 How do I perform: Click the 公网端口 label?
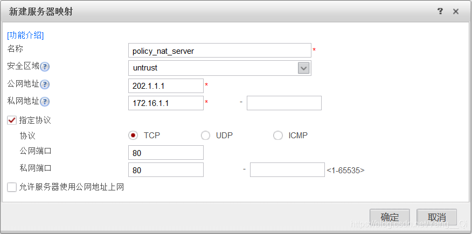[35, 151]
